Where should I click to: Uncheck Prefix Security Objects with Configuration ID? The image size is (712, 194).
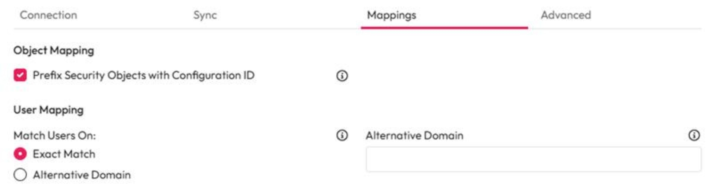pos(20,75)
